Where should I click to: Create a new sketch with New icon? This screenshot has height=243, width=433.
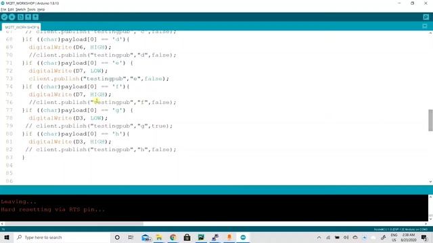pyautogui.click(x=20, y=17)
